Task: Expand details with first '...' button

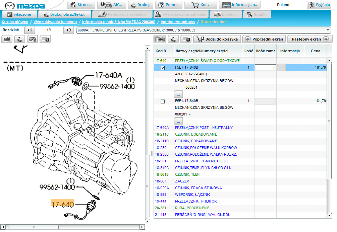Action: coord(178,94)
